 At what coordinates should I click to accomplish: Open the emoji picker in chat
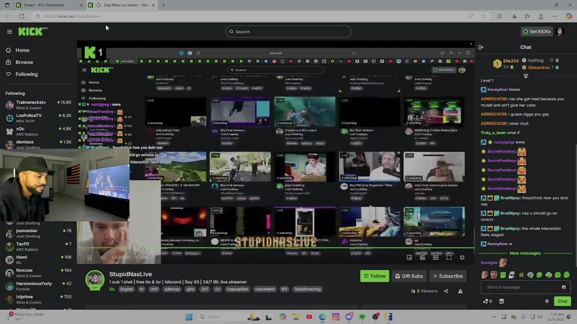[563, 287]
